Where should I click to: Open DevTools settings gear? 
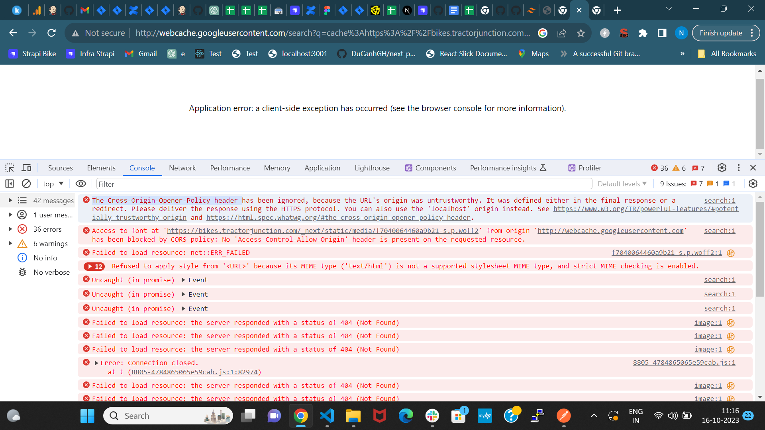tap(722, 168)
